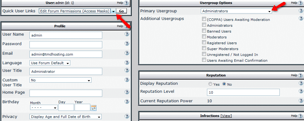Screen dimensions: 304x121
Task: Open the Custom User Title dropdown
Action: click(x=60, y=80)
